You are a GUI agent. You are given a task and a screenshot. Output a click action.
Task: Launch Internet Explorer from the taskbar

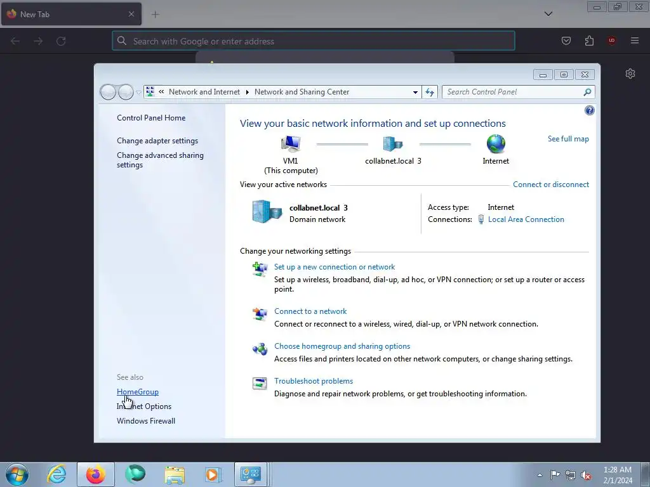(x=56, y=474)
